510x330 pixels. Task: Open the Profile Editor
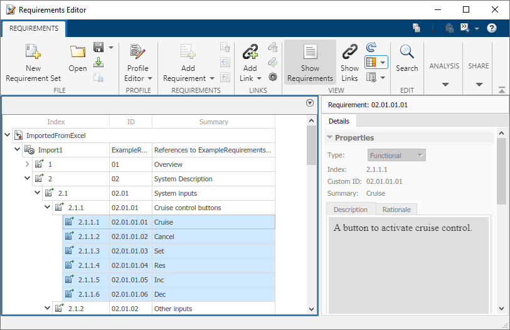(x=138, y=63)
